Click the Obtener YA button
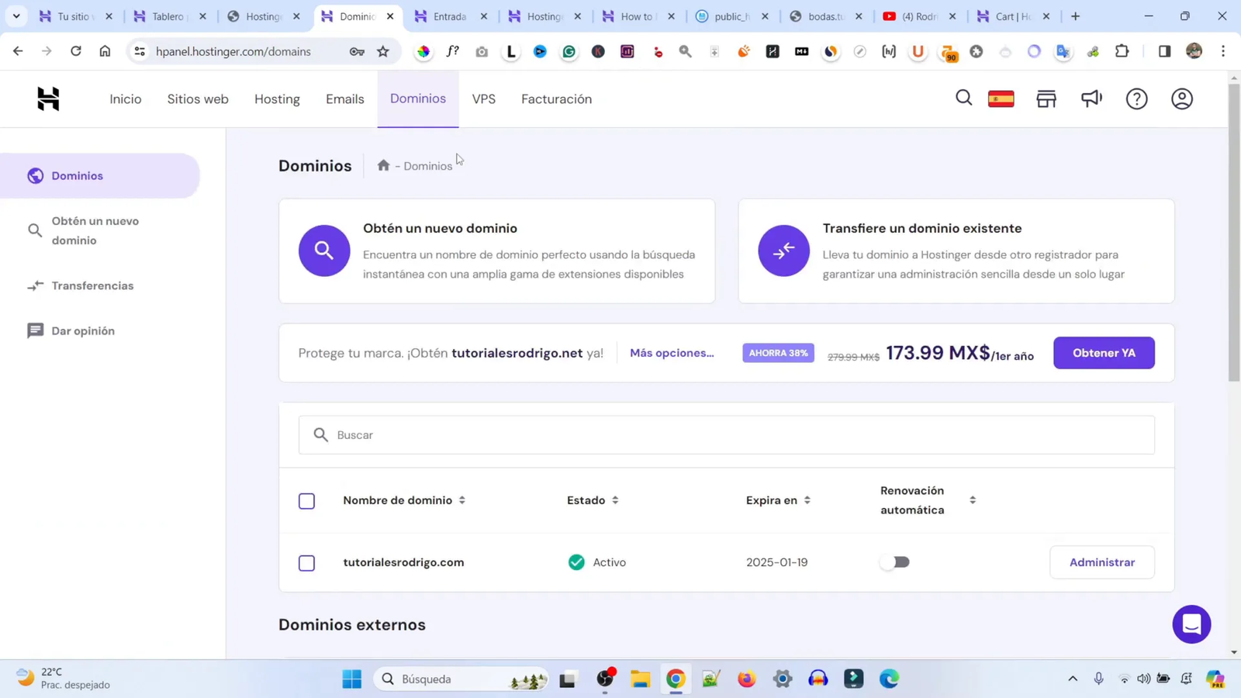Screen dimensions: 1241x698 click(x=1104, y=353)
